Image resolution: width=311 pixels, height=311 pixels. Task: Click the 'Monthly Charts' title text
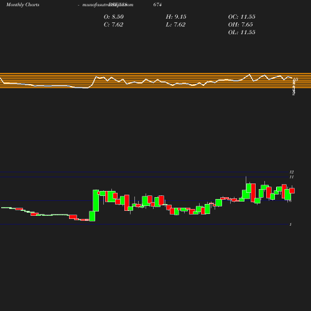tap(22, 5)
